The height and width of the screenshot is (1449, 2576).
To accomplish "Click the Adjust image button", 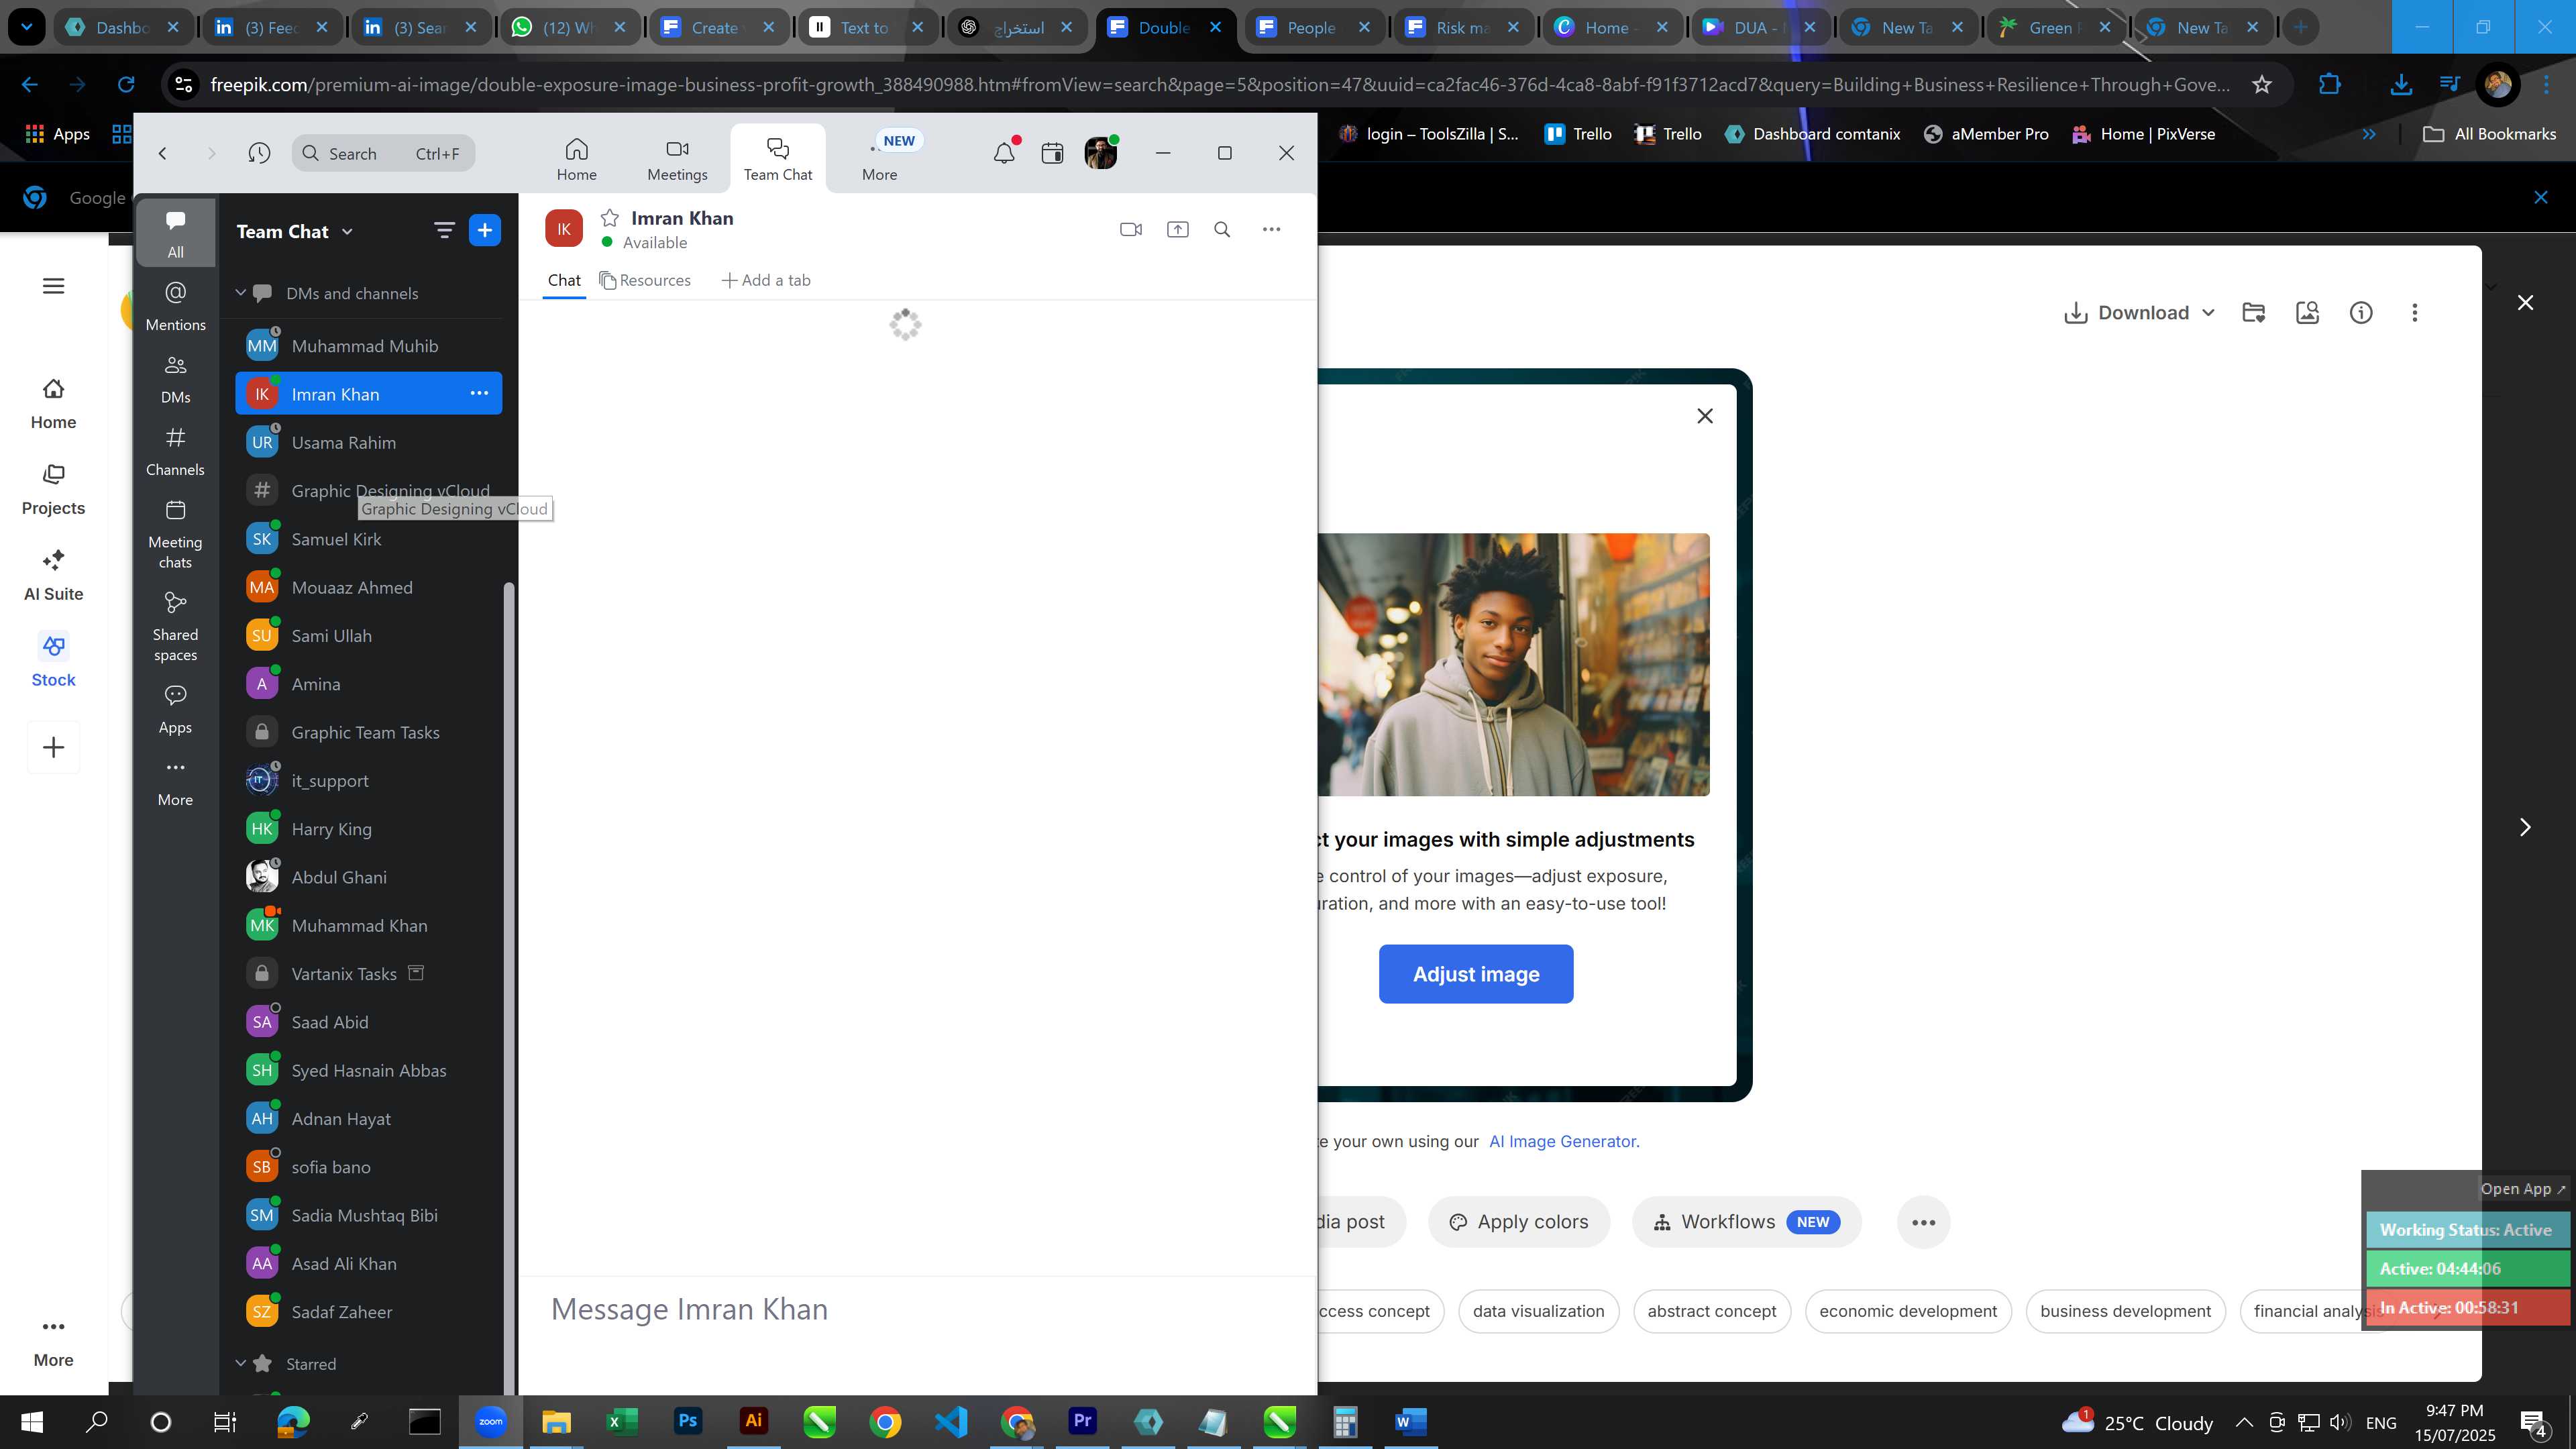I will [1476, 974].
